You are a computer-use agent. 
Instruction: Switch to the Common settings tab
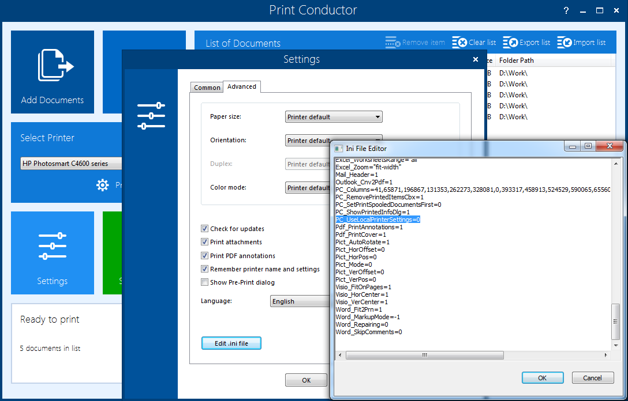point(207,88)
